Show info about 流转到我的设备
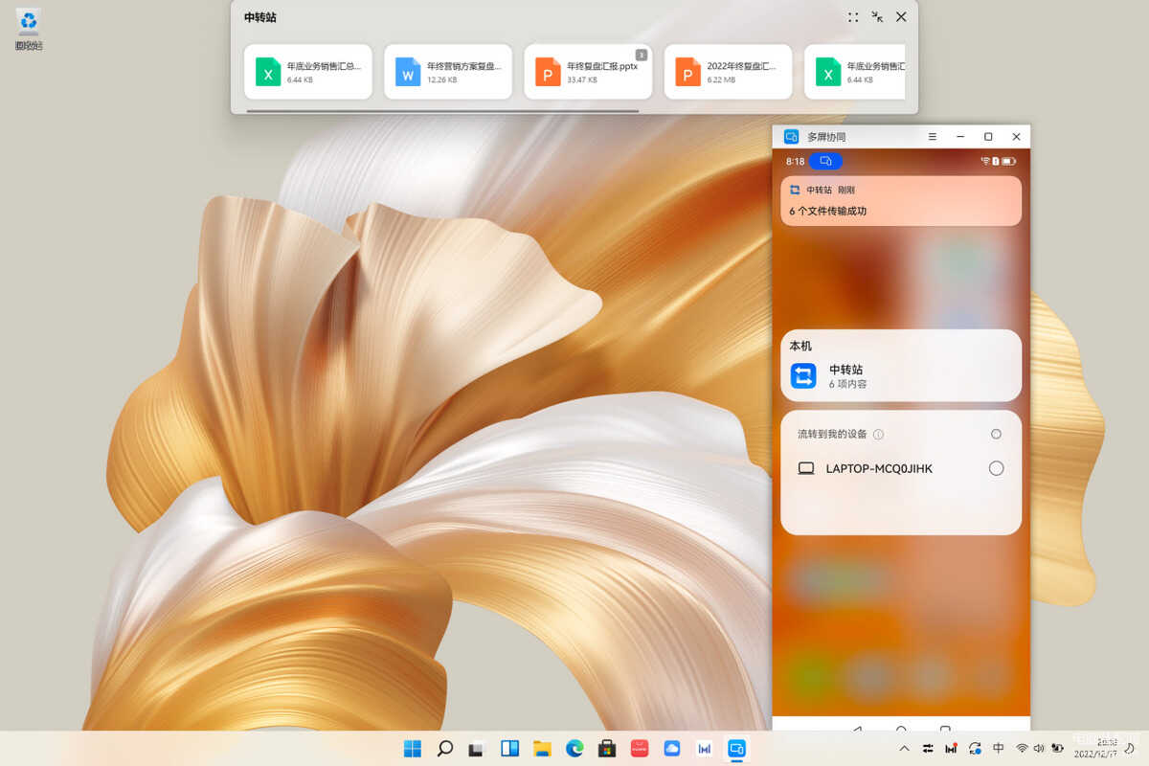The image size is (1149, 766). click(x=878, y=435)
